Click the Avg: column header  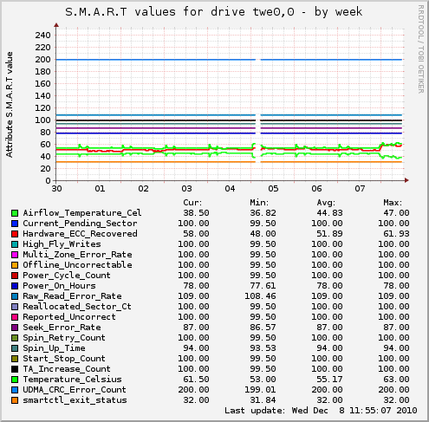326,203
